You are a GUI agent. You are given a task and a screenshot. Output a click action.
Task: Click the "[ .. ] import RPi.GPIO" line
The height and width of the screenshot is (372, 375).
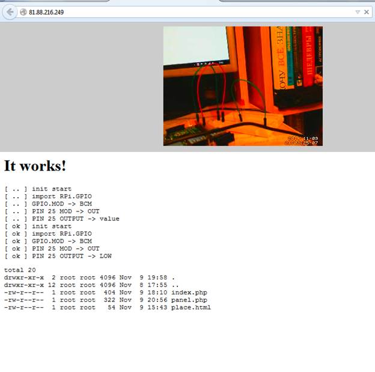pos(48,197)
